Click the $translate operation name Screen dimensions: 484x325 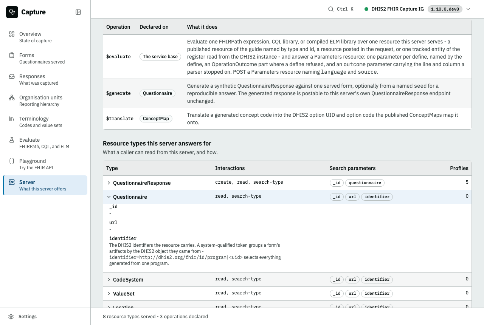120,119
